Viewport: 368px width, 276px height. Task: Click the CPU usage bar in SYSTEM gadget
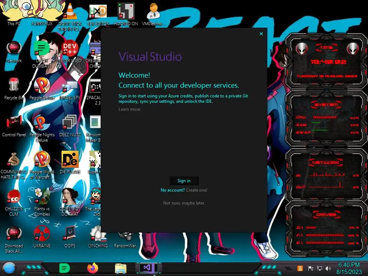325,118
